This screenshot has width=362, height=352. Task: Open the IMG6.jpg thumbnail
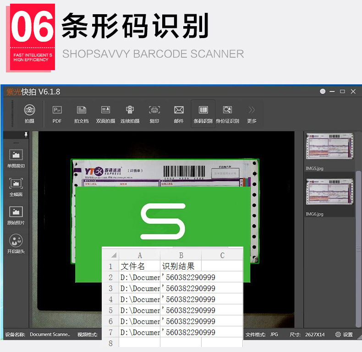tap(329, 192)
